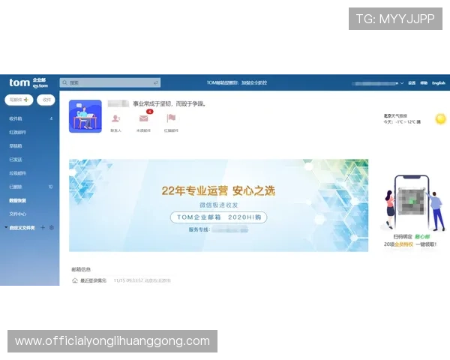Open the 草稿箱 drafts folder

(x=16, y=145)
